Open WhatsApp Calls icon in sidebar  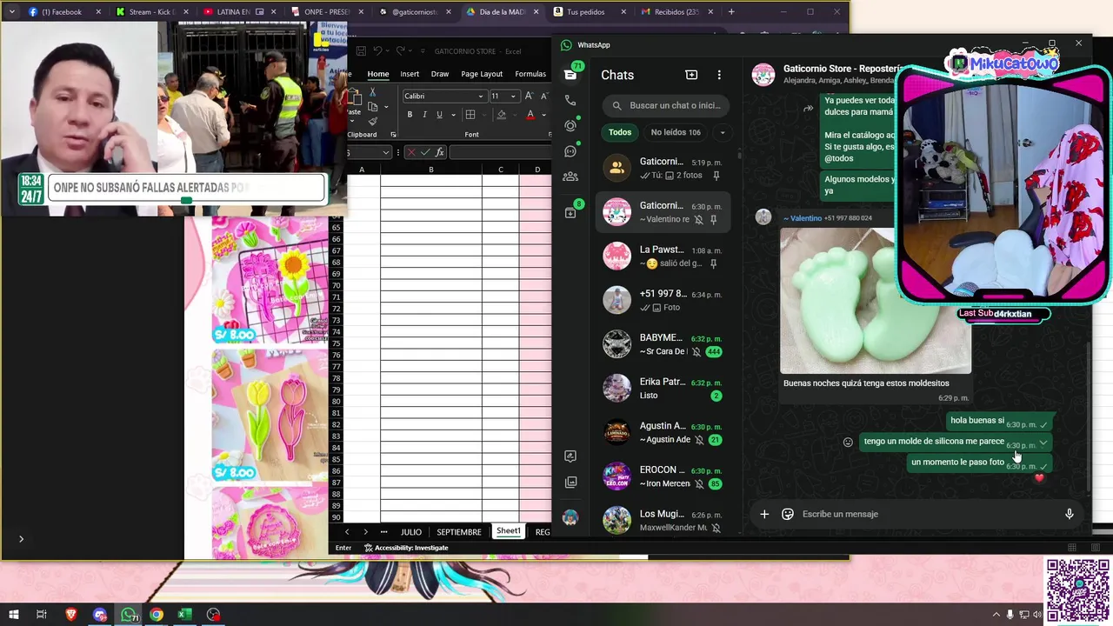(x=570, y=100)
